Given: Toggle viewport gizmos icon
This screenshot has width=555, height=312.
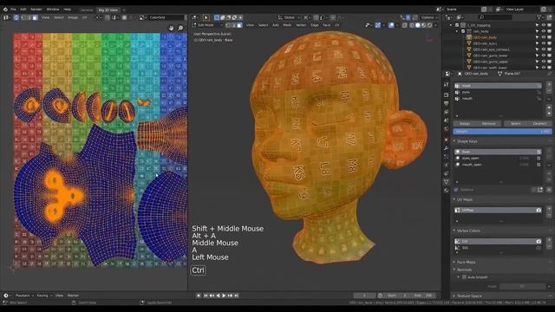Looking at the screenshot, I should click(378, 25).
